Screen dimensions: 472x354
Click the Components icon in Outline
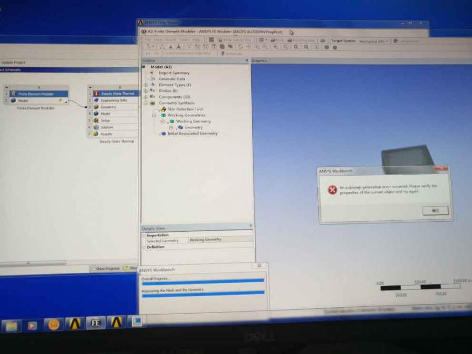[153, 96]
